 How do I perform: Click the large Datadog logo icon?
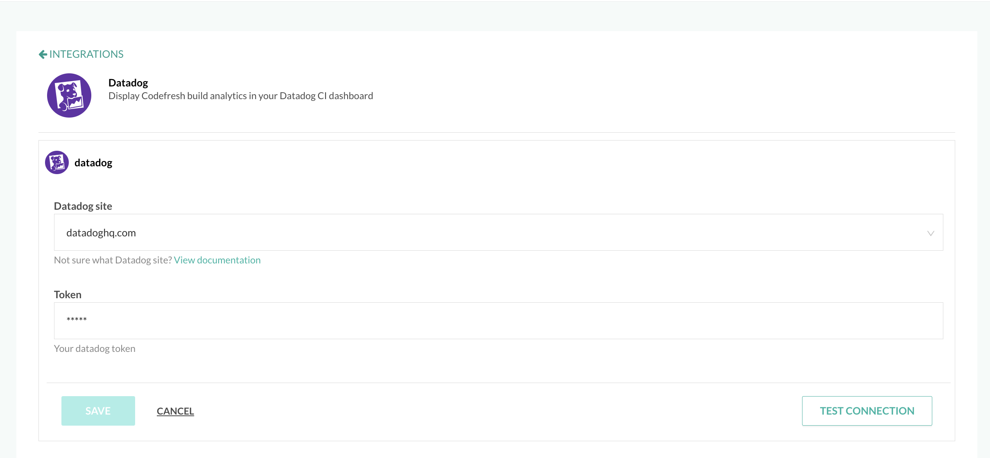pyautogui.click(x=69, y=95)
